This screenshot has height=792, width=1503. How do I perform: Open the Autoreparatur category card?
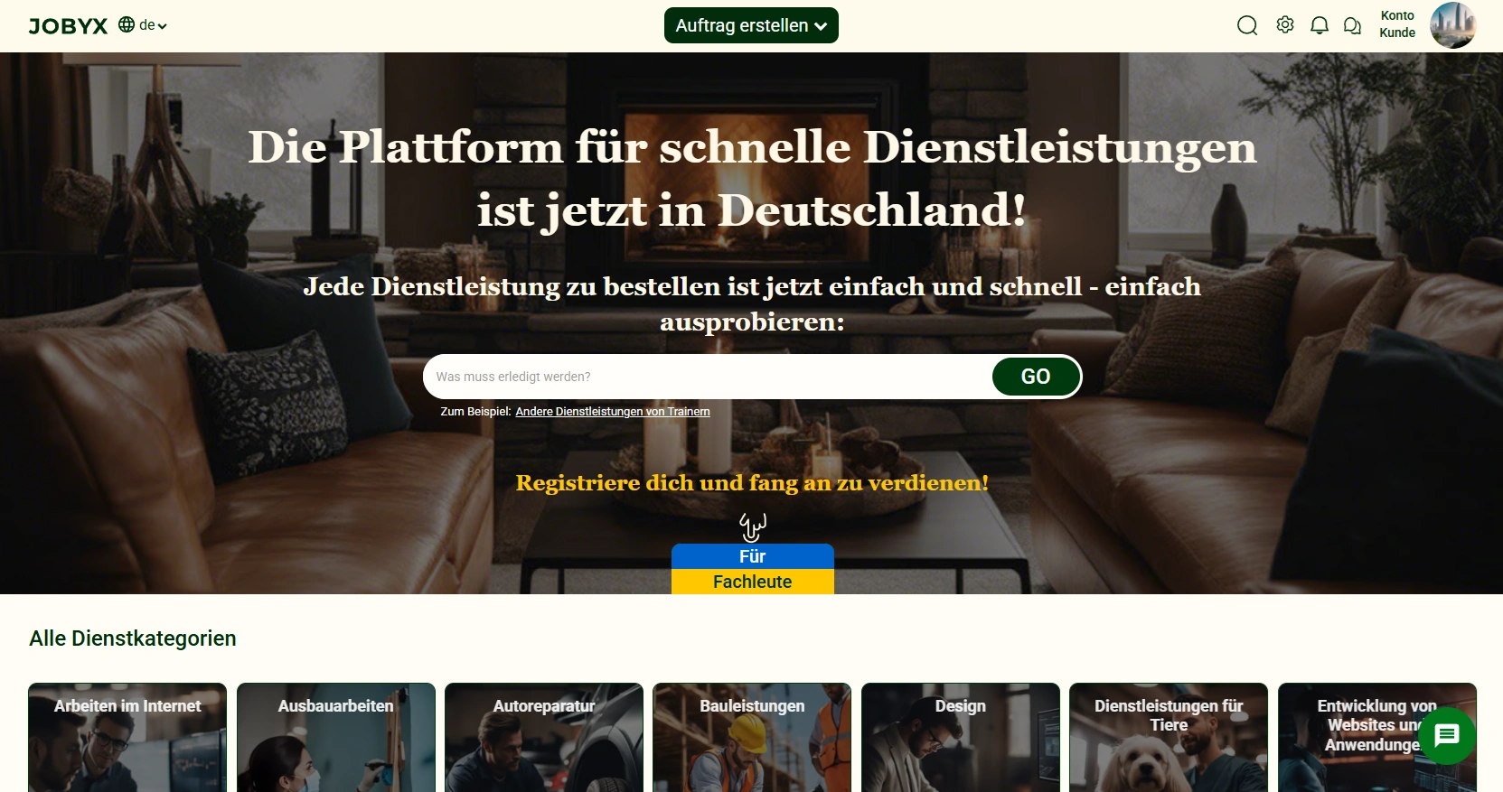point(544,738)
